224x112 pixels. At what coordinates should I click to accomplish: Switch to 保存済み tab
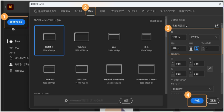pos(65,11)
